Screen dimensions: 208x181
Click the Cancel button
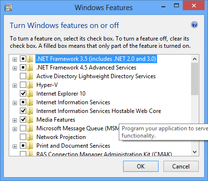(181, 166)
